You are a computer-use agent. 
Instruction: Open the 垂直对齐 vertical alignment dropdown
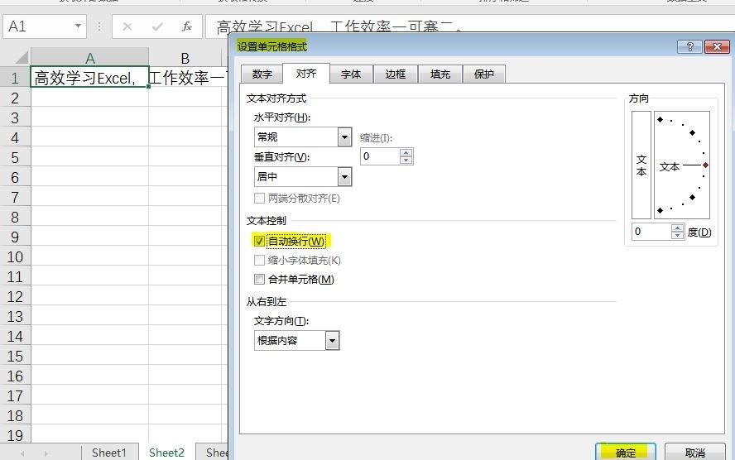coord(344,176)
